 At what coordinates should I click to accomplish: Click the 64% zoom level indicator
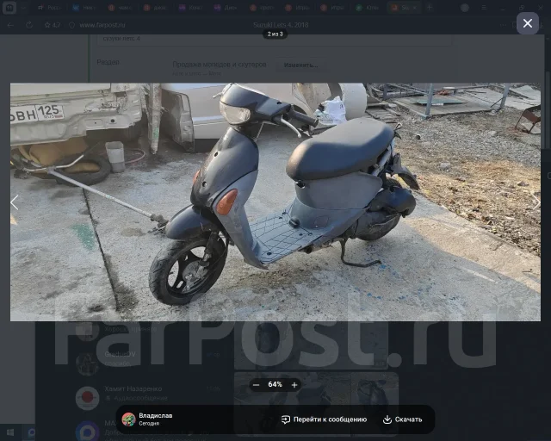(275, 384)
